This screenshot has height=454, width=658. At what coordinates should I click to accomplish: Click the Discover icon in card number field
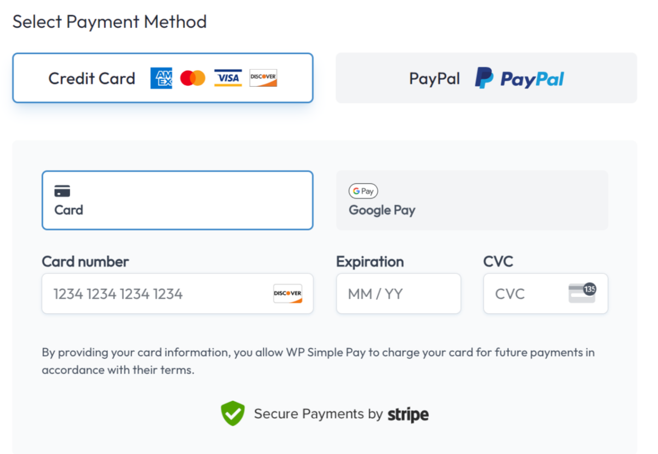coord(287,294)
